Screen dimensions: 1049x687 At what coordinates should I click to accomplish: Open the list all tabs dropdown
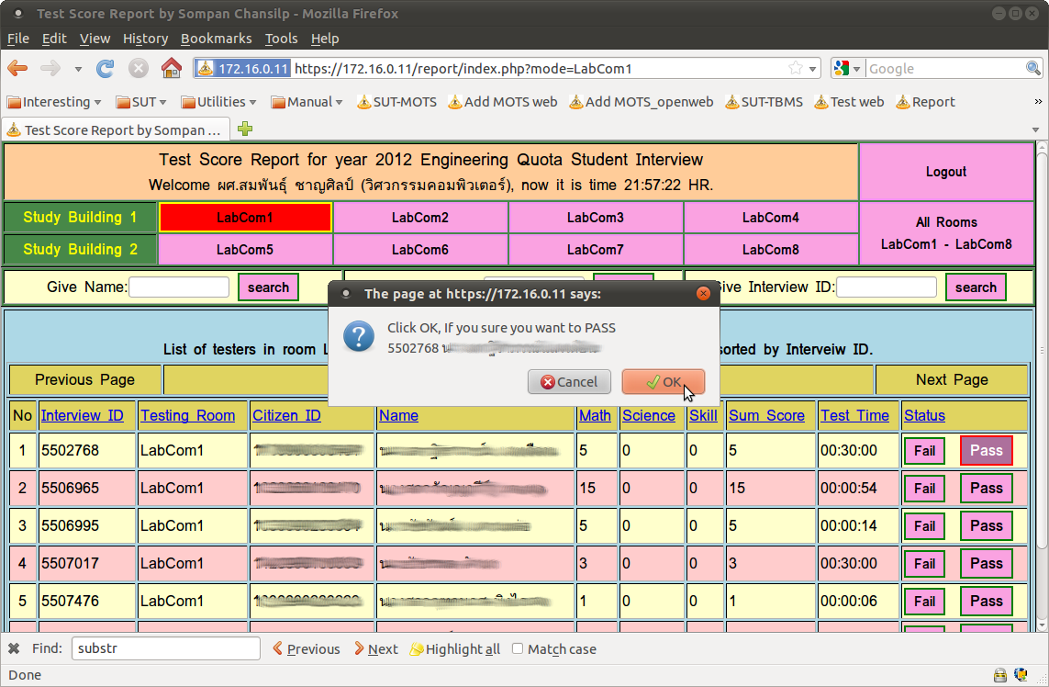click(1035, 130)
